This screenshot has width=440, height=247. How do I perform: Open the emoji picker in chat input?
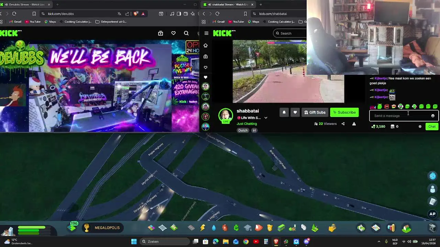click(433, 116)
